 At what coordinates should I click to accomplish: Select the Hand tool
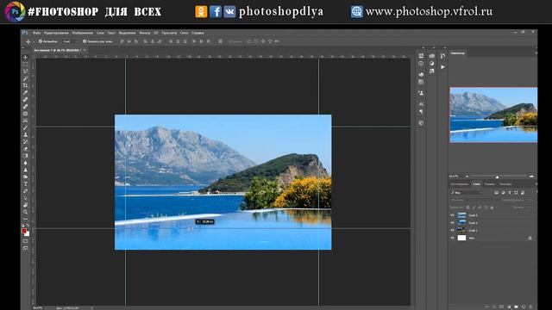(25, 205)
